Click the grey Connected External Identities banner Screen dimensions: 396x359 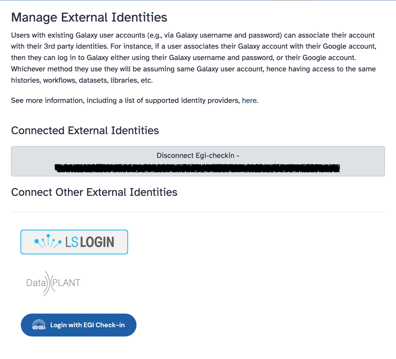[x=198, y=161]
